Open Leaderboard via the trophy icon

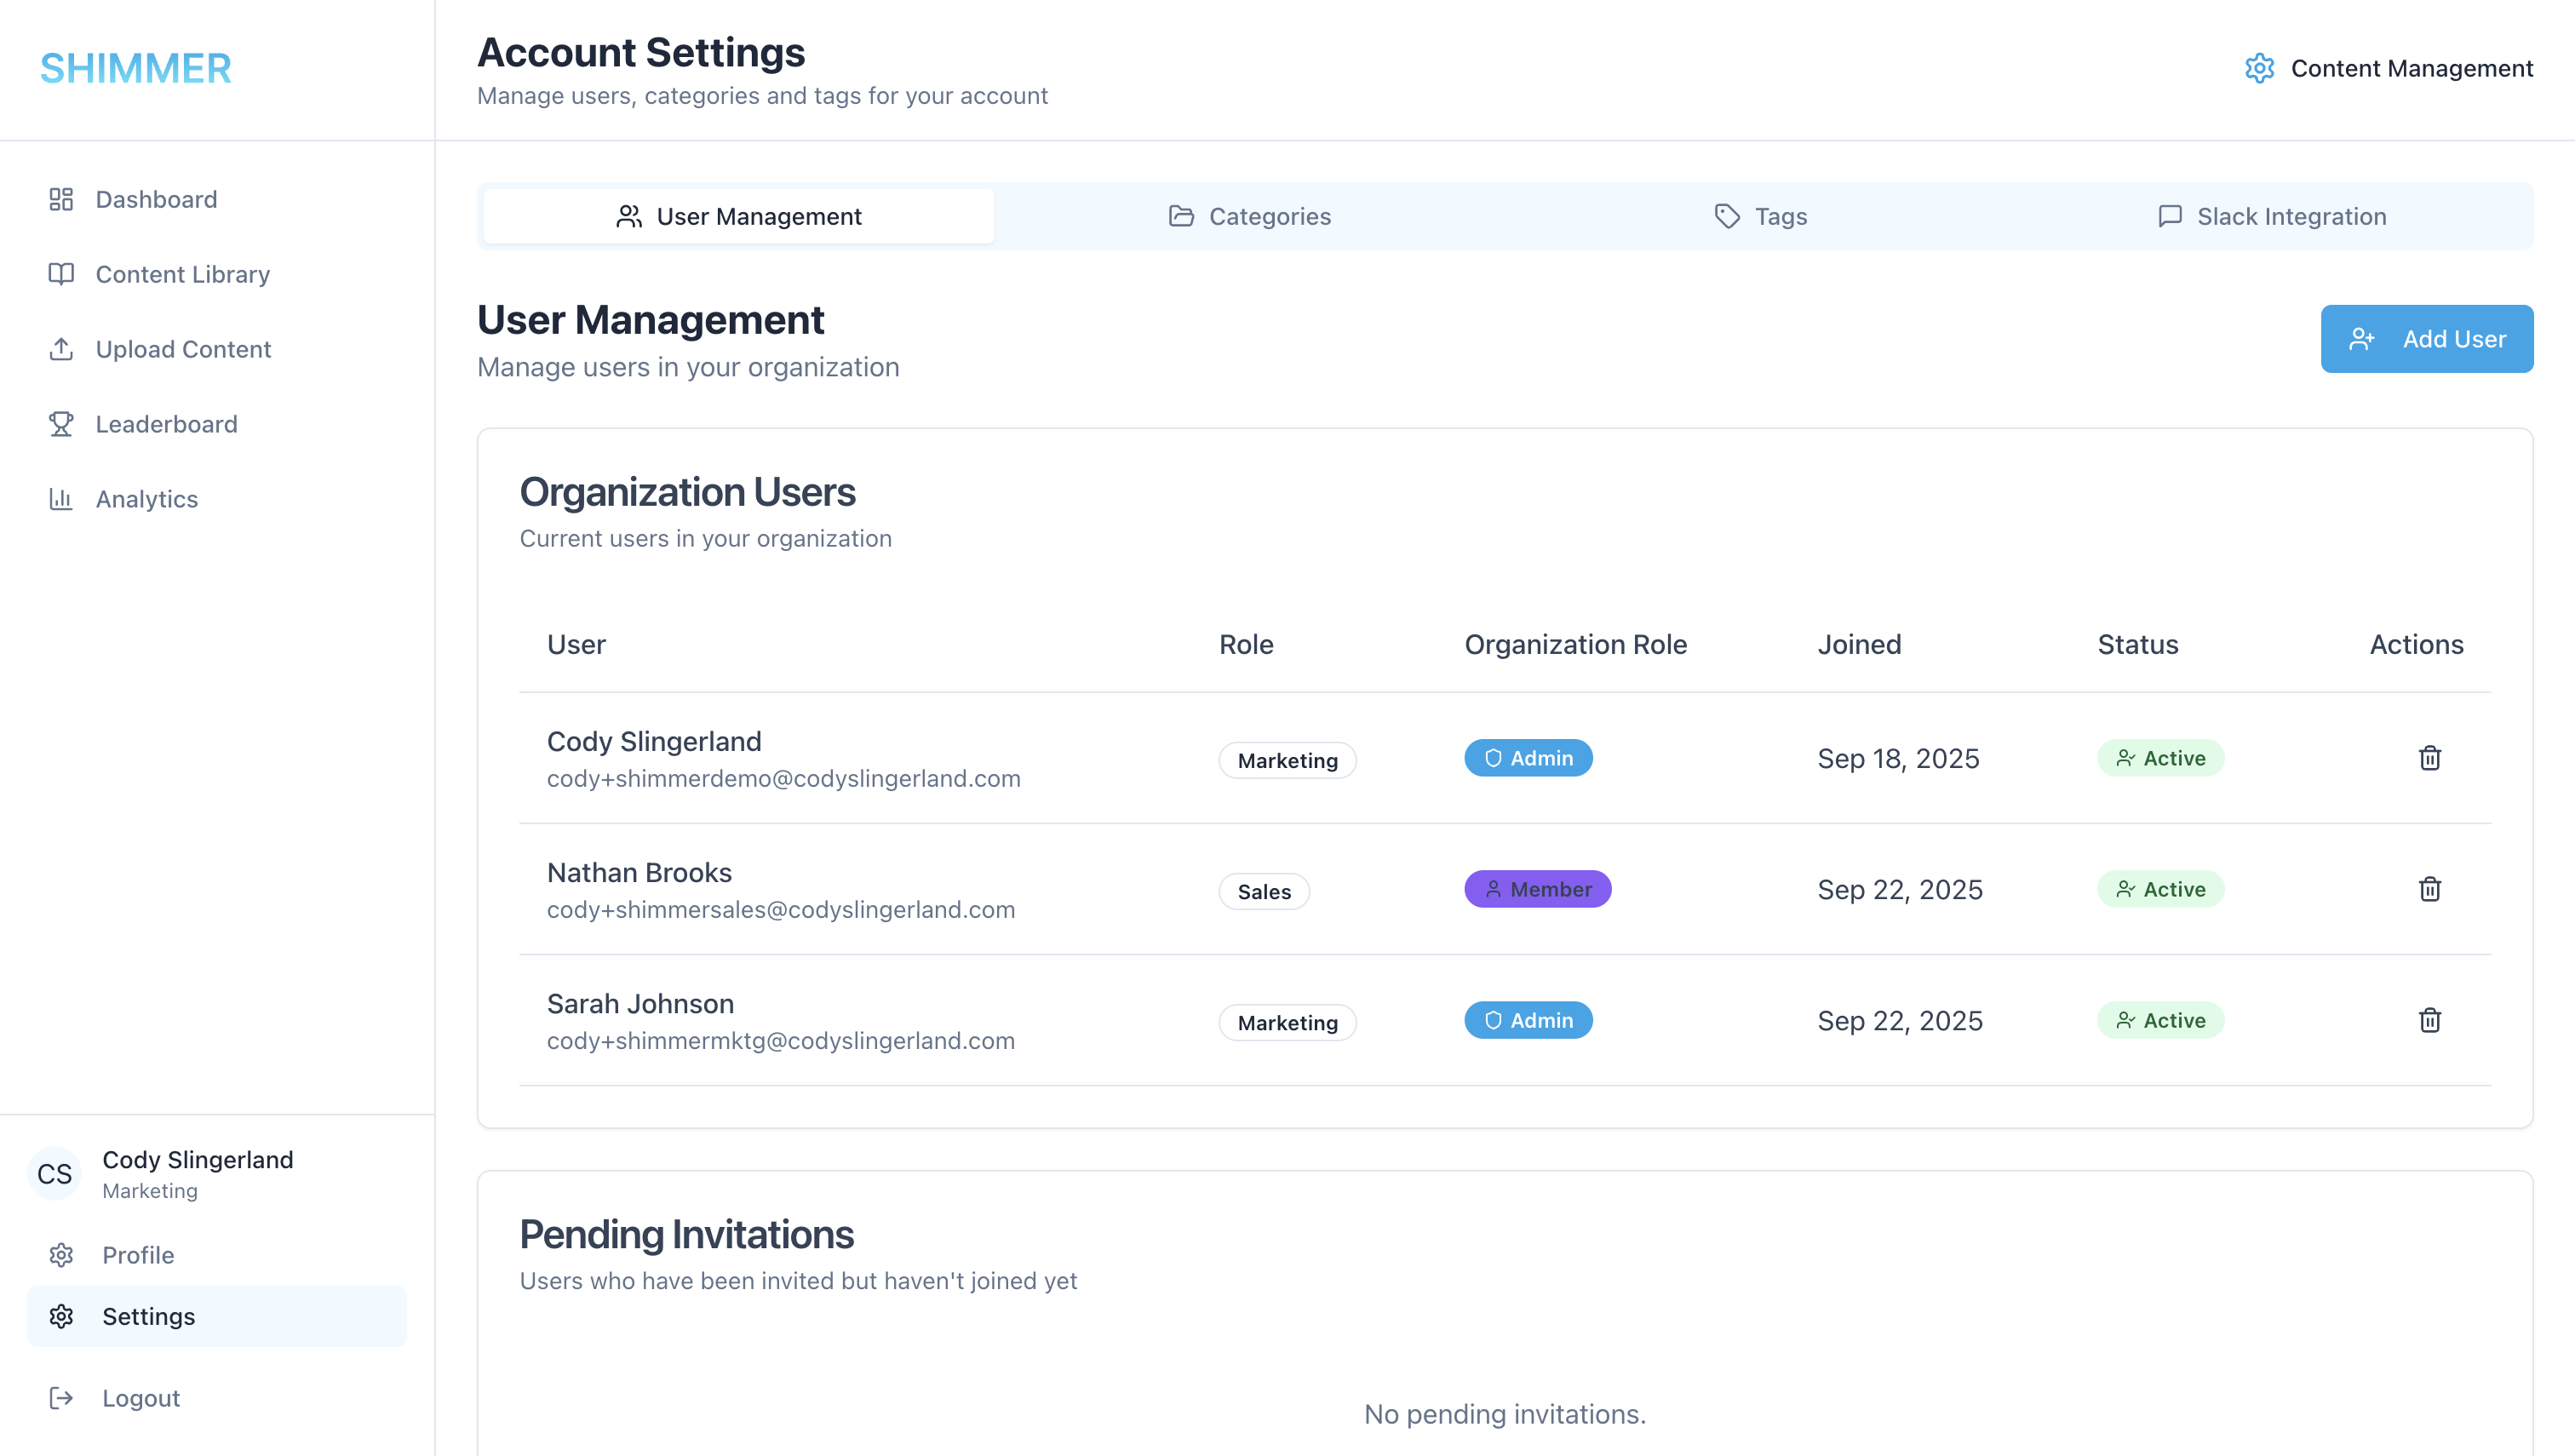60,424
